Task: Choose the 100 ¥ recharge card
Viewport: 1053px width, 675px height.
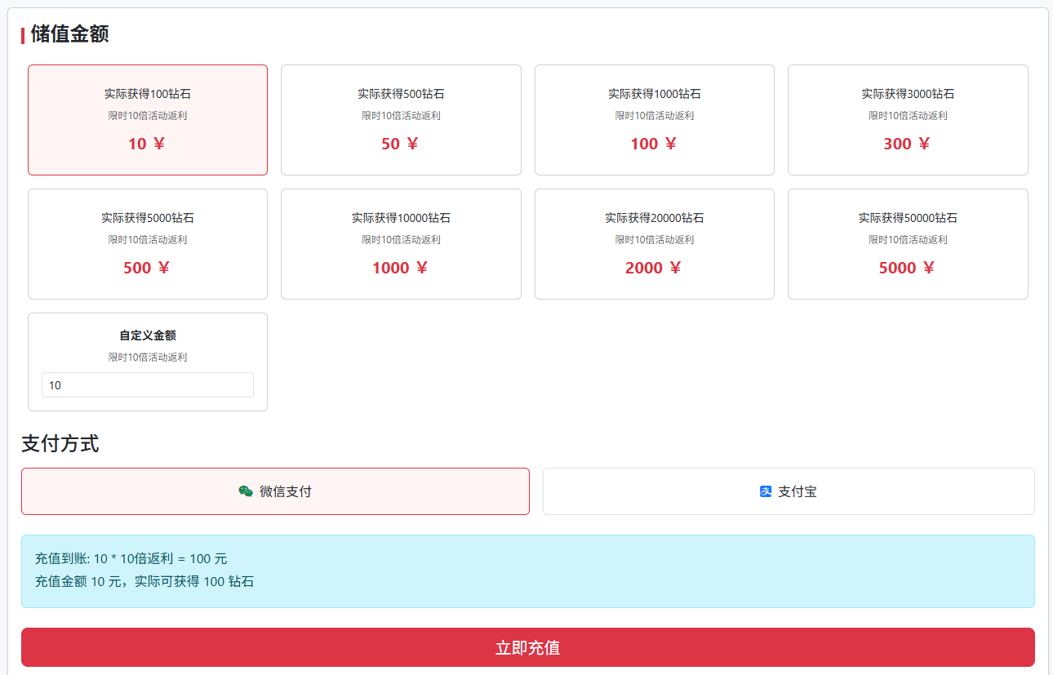Action: (654, 120)
